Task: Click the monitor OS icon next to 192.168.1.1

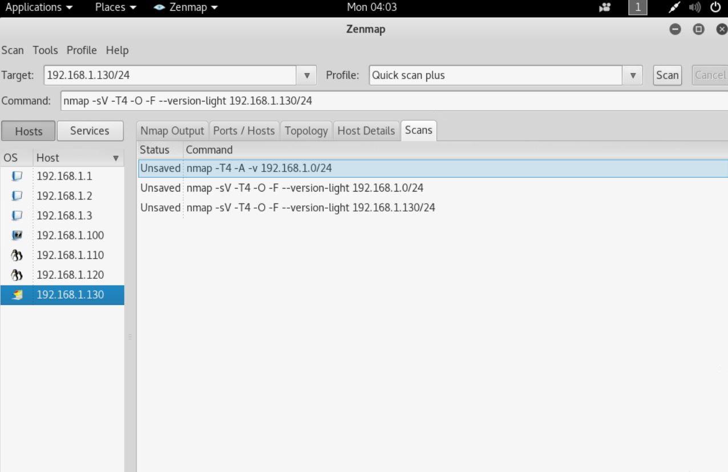Action: [16, 176]
